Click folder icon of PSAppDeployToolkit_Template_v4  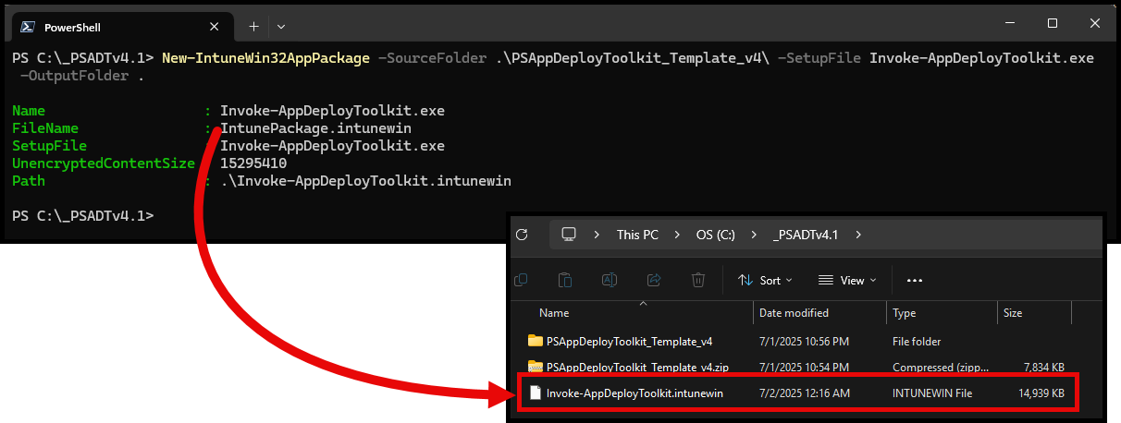click(535, 341)
